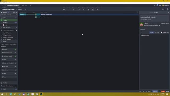Click the Feedback button in status bar
The width and height of the screenshot is (170, 96).
(155, 91)
